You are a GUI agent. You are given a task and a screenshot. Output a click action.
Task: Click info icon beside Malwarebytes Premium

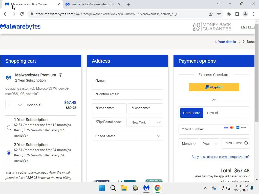61,75
